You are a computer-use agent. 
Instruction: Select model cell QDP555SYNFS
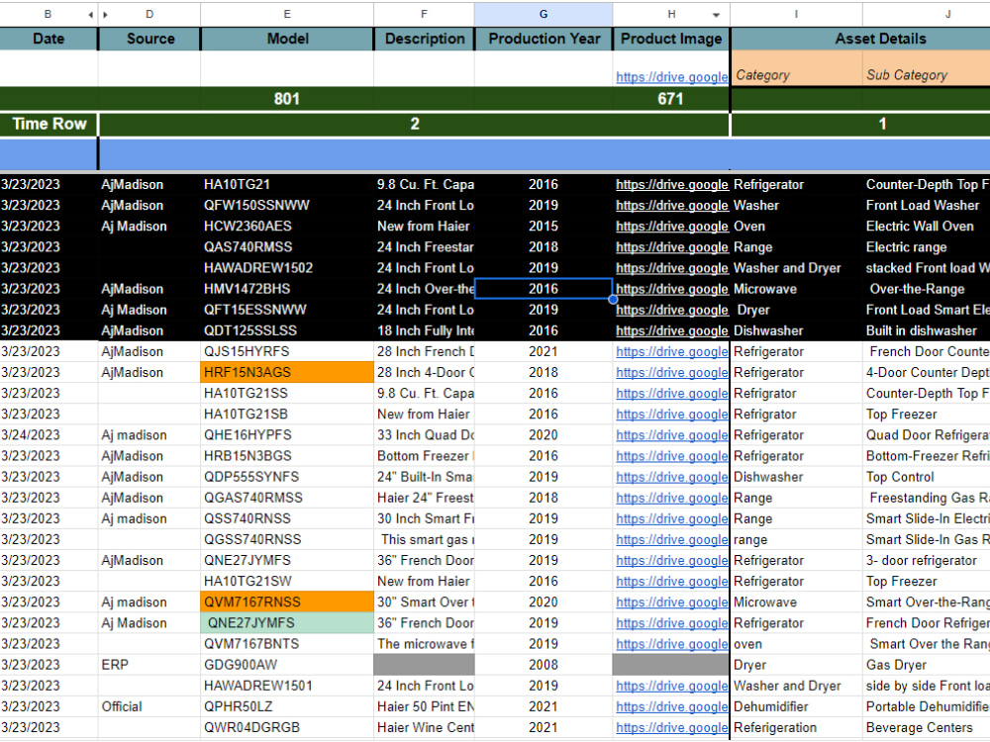pyautogui.click(x=287, y=477)
